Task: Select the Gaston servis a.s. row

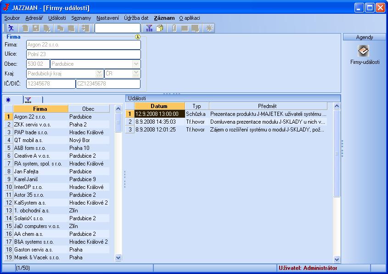Action: pyautogui.click(x=57, y=250)
